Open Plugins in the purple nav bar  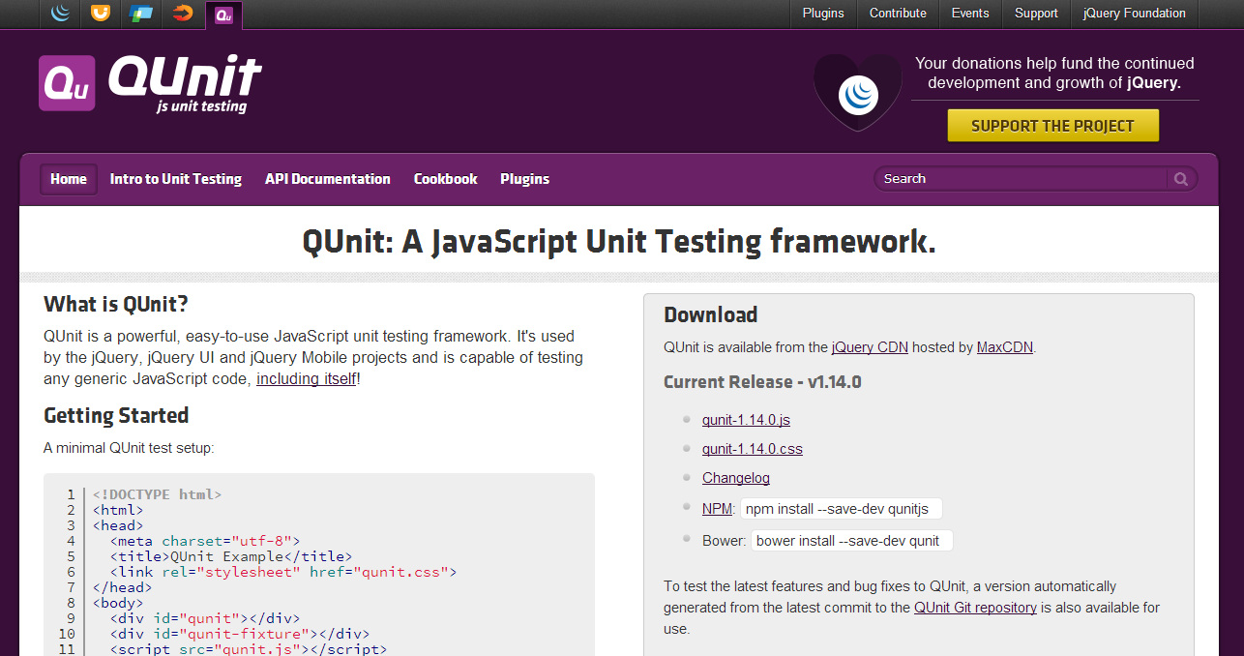[x=525, y=179]
